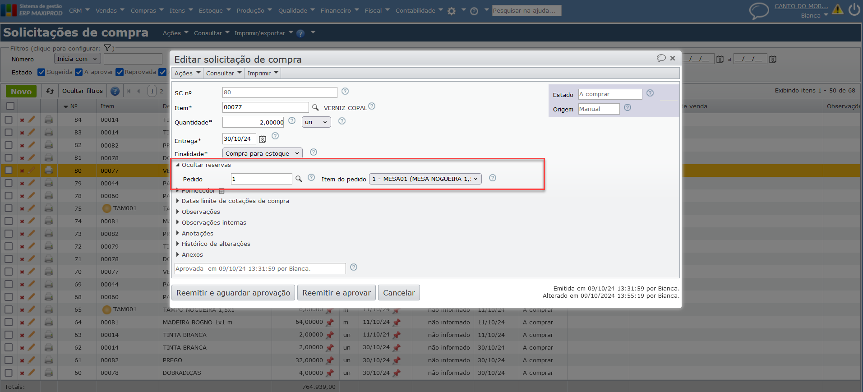Open comment bubble in dialog title bar
863x392 pixels.
coord(661,58)
